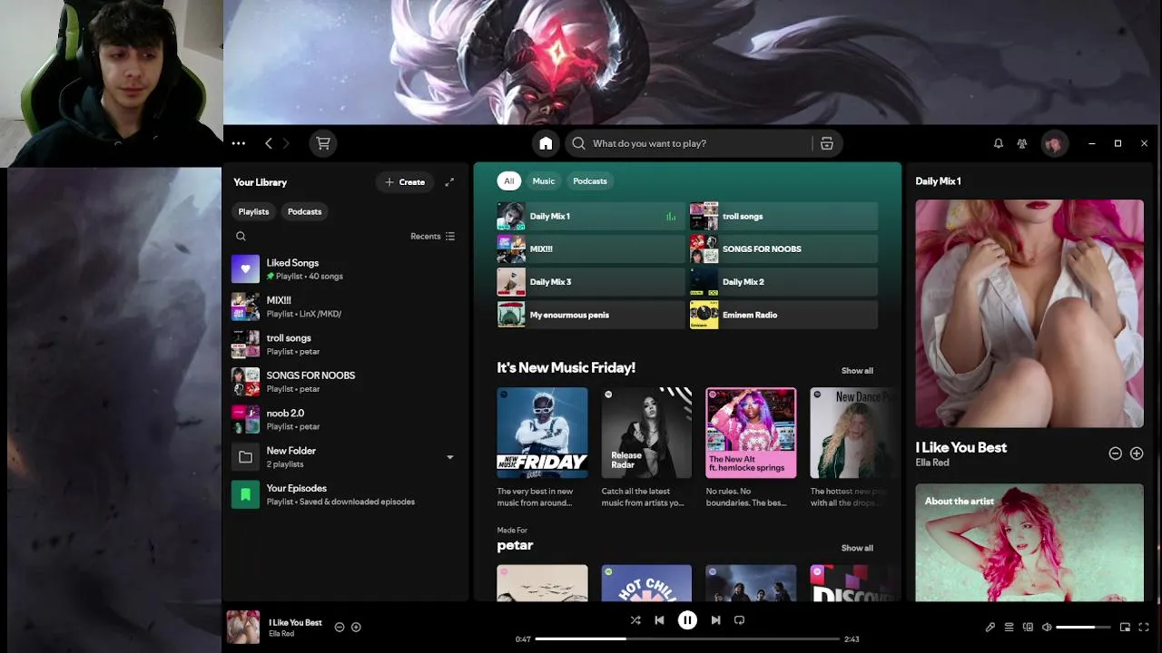The image size is (1162, 653).
Task: Add current song to Liked from bottom bar
Action: coord(356,627)
